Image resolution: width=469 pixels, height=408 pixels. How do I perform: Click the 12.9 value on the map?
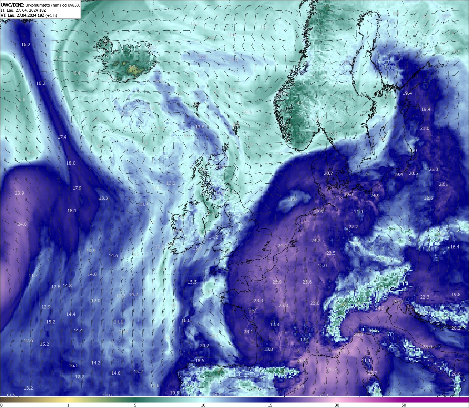46,307
